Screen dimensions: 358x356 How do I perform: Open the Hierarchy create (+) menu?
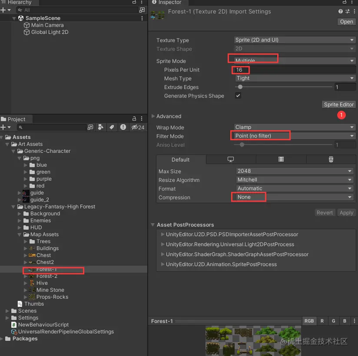6,10
